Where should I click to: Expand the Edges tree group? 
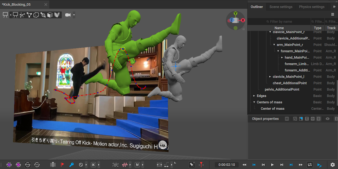pos(254,96)
